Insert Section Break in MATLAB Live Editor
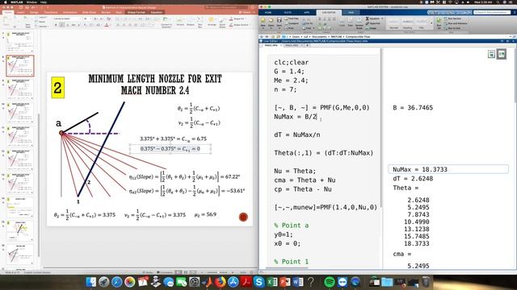This screenshot has width=517, height=290. pos(359,23)
